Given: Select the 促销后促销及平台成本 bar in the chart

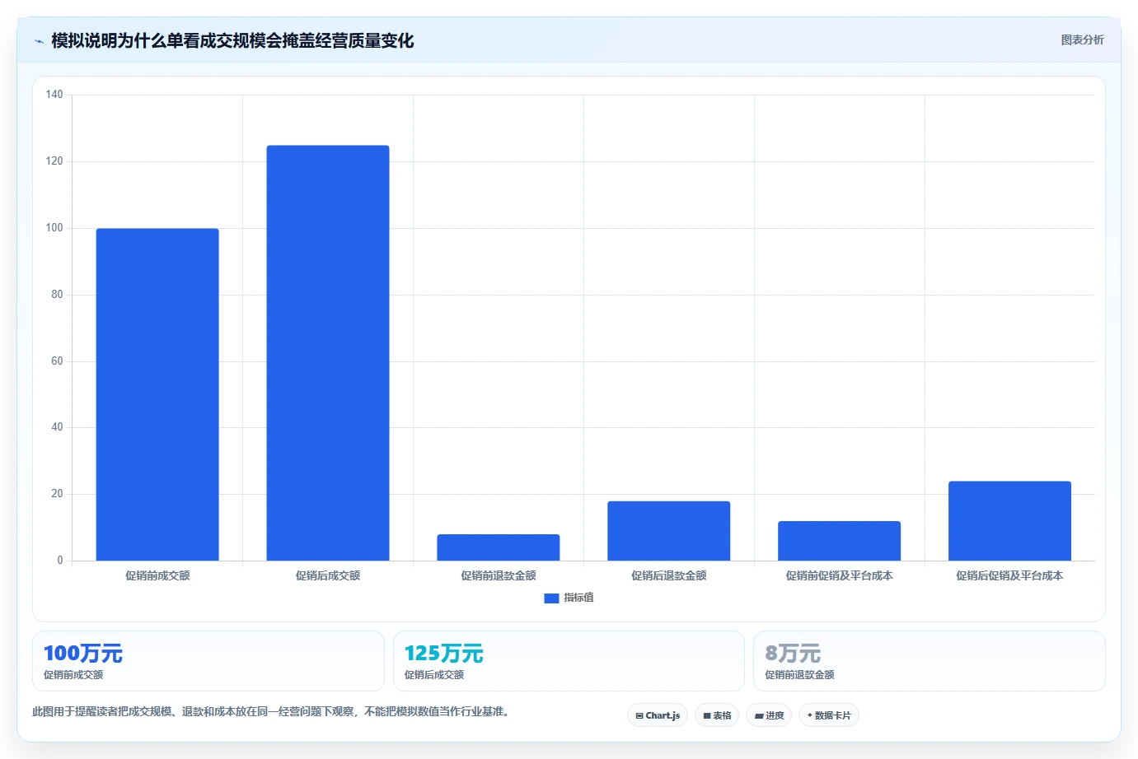Looking at the screenshot, I should (1009, 521).
